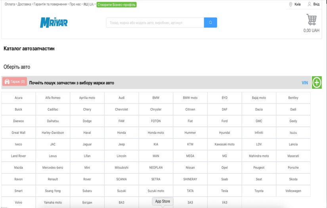Select the Audi brand
This screenshot has height=208, width=327.
click(x=122, y=98)
